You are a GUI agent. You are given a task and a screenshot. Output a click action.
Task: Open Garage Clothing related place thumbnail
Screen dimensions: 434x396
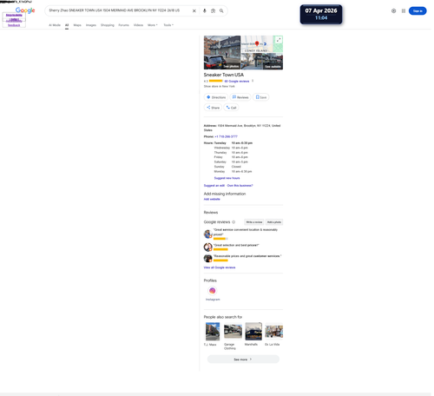233,332
